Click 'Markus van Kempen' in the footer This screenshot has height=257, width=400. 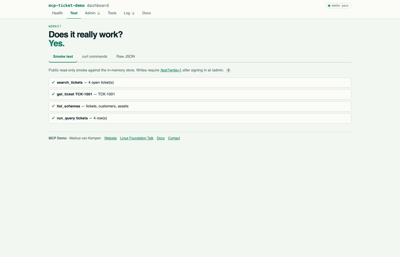point(85,138)
